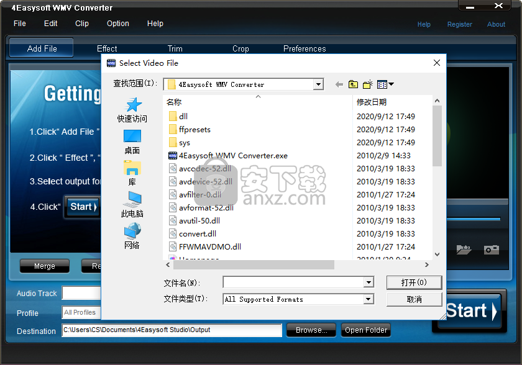The height and width of the screenshot is (365, 522).
Task: Click the horizontal scrollbar right arrow
Action: pyautogui.click(x=427, y=265)
